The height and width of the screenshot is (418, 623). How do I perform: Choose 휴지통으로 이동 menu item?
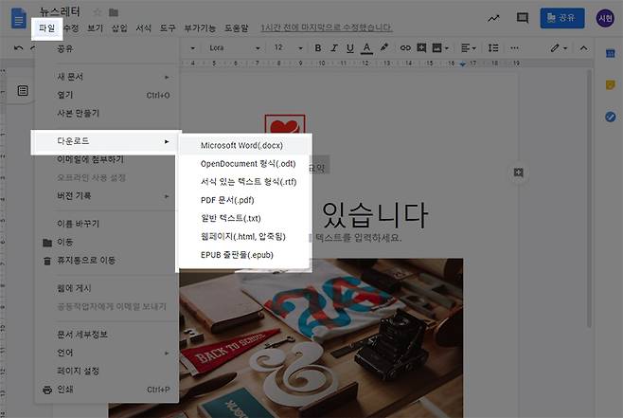[x=106, y=261]
